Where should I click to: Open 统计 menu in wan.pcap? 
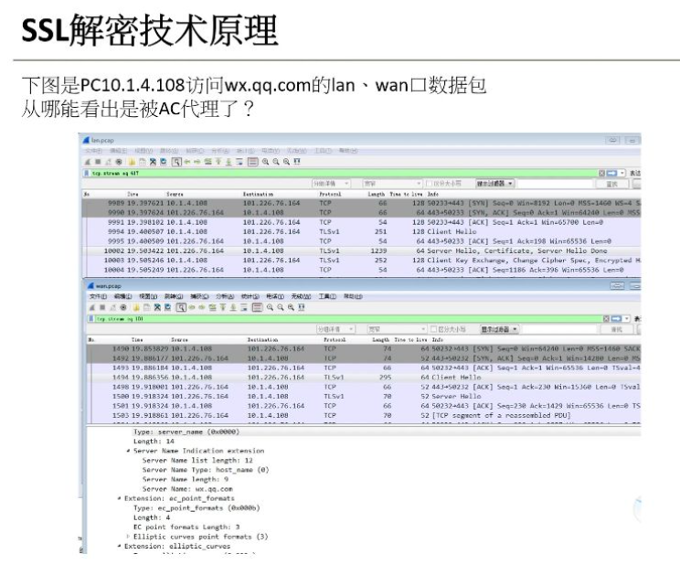coord(250,296)
